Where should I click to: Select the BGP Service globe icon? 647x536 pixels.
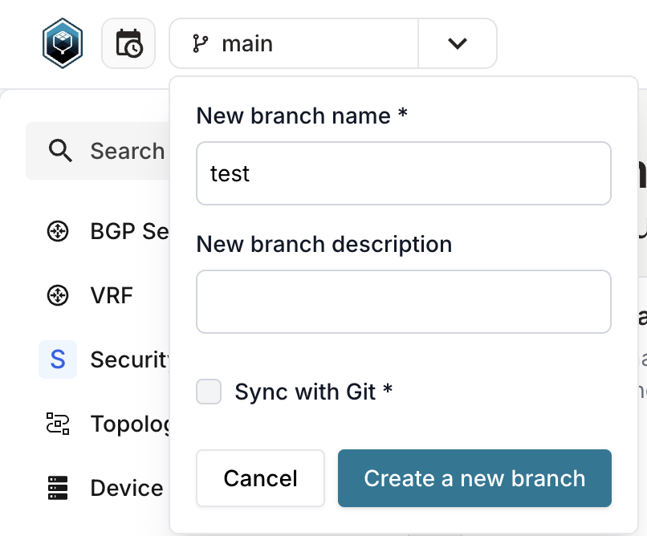(58, 231)
